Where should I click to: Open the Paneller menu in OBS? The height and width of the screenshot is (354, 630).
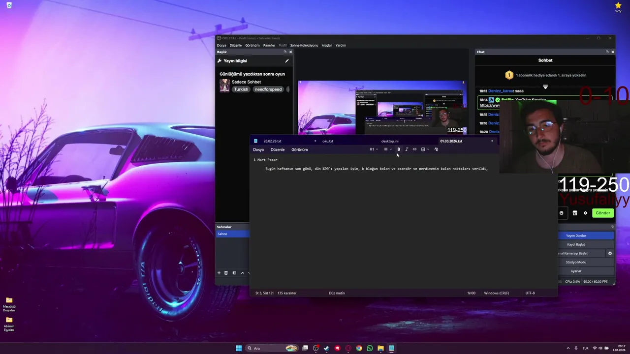269,45
